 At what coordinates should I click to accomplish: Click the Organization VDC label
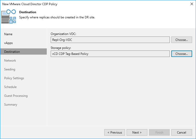tap(63, 34)
